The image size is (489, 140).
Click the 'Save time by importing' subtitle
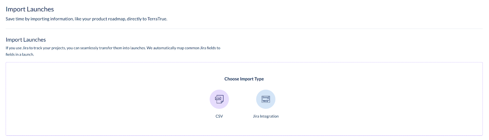point(86,19)
